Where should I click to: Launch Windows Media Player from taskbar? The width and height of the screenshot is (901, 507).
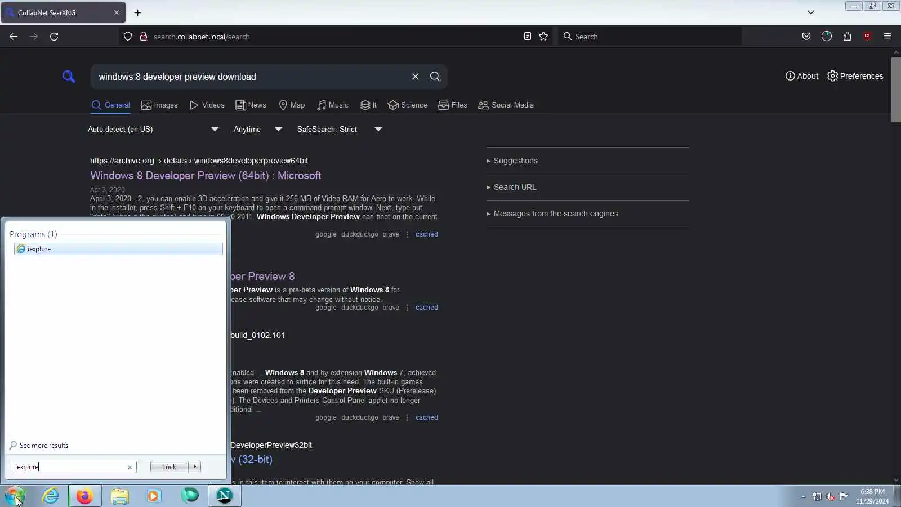pos(154,496)
